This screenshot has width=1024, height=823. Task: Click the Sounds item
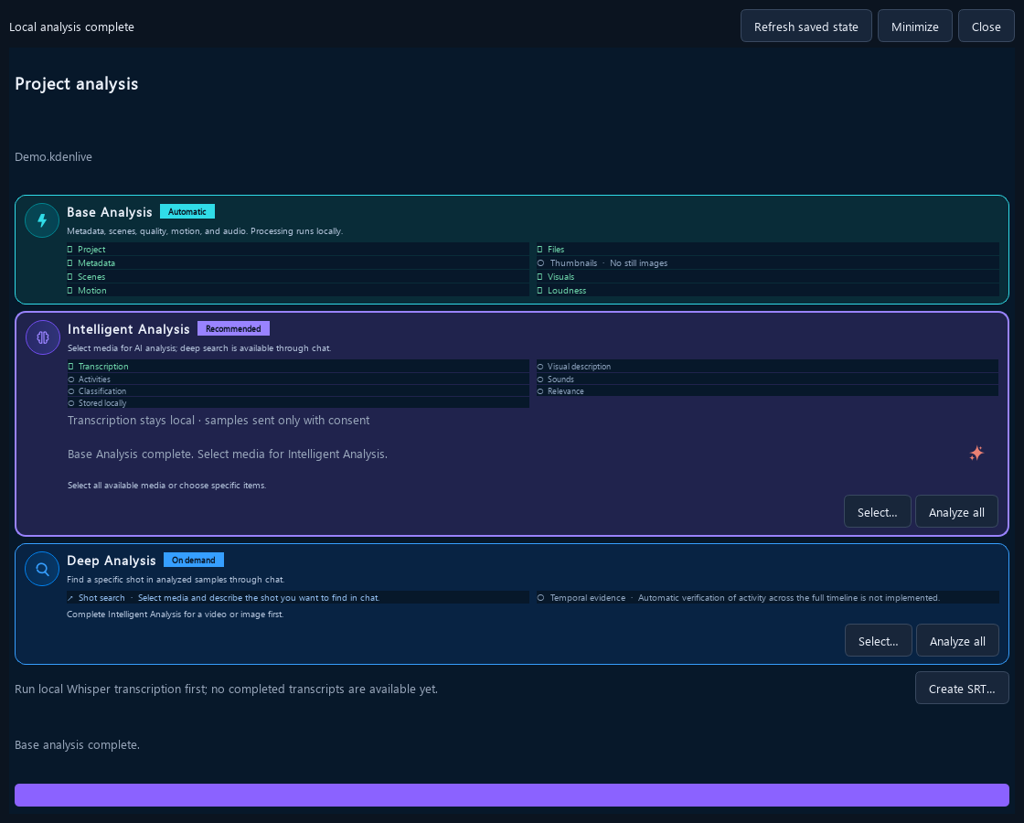[x=767, y=379]
